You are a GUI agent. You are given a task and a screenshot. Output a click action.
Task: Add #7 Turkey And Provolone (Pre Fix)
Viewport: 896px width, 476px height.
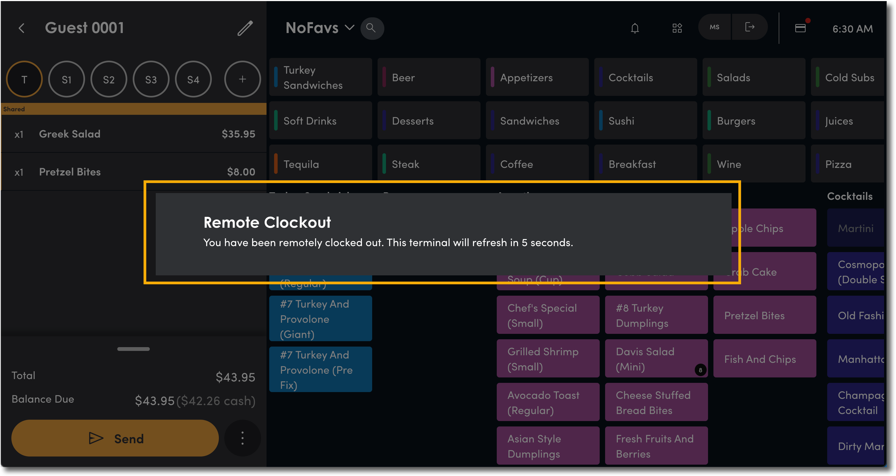[320, 369]
